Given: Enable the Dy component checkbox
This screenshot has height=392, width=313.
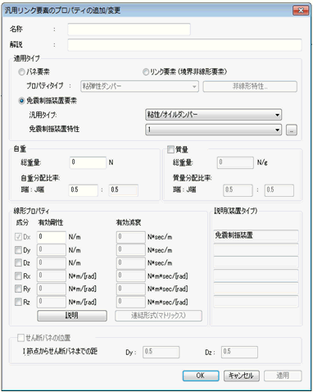Looking at the screenshot, I should (18, 250).
